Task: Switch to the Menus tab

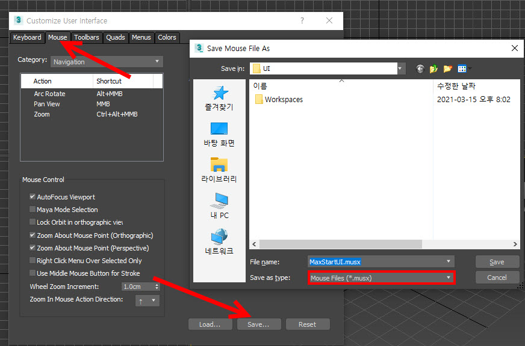Action: [x=141, y=37]
